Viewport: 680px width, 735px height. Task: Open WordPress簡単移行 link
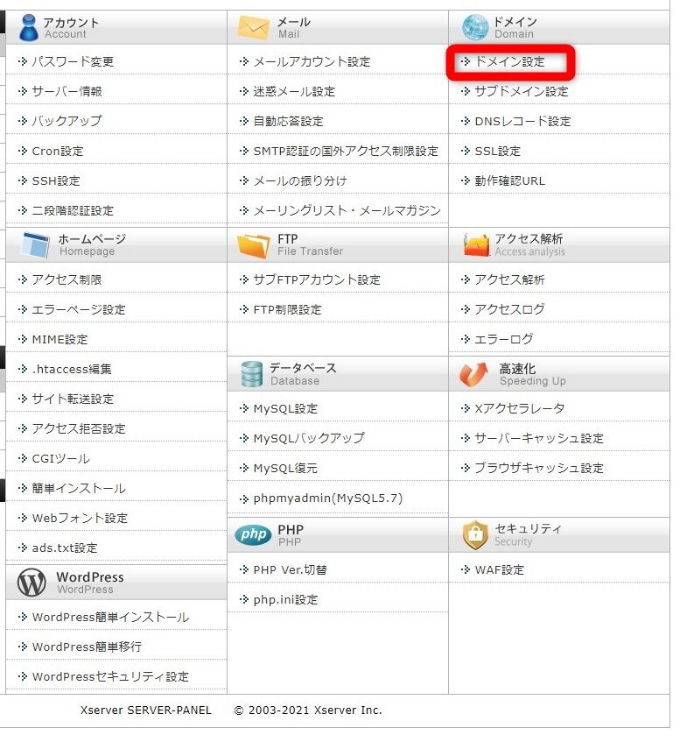[x=88, y=647]
